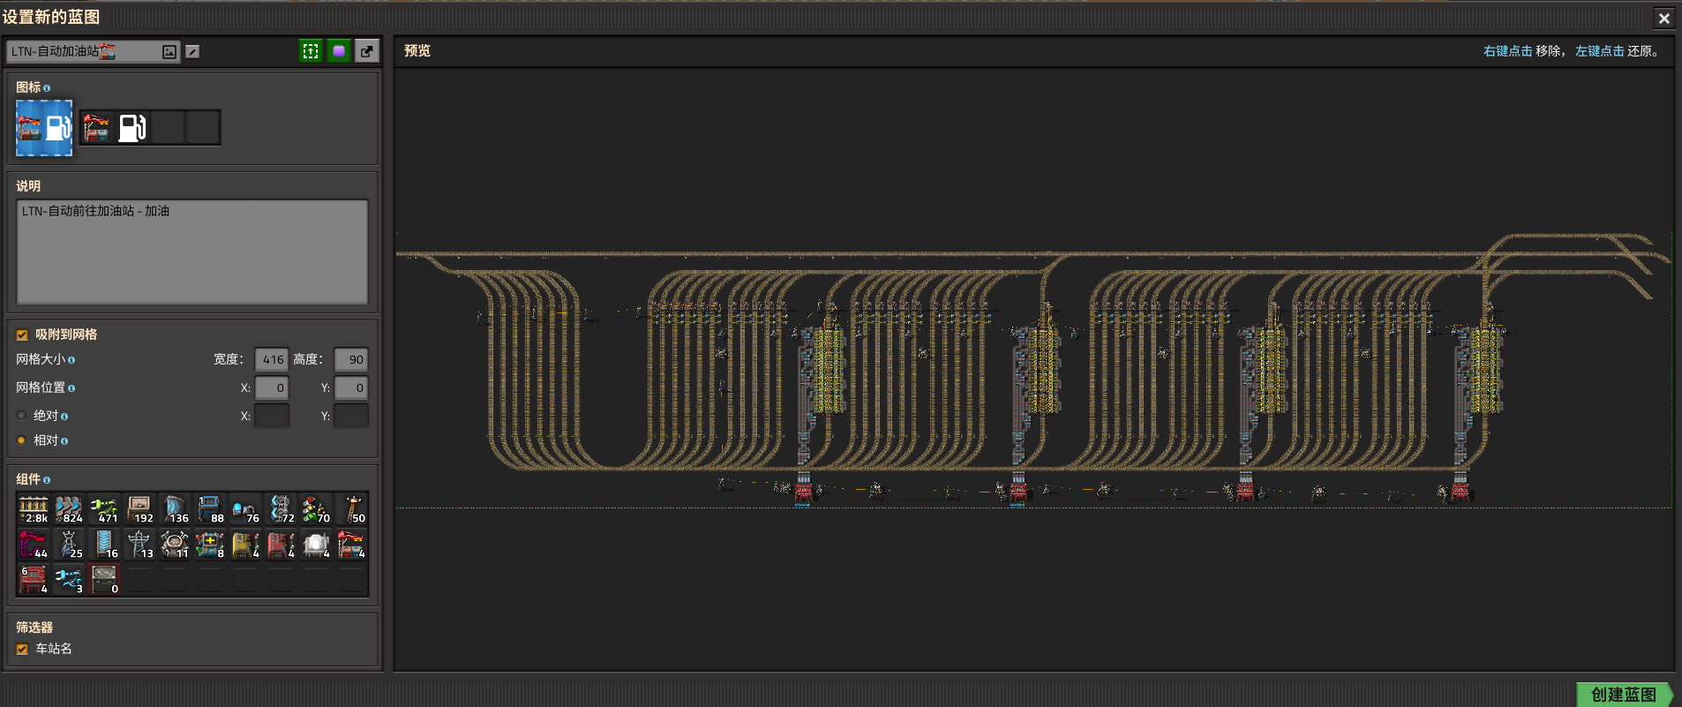
Task: Click the blue belt component 16
Action: point(104,545)
